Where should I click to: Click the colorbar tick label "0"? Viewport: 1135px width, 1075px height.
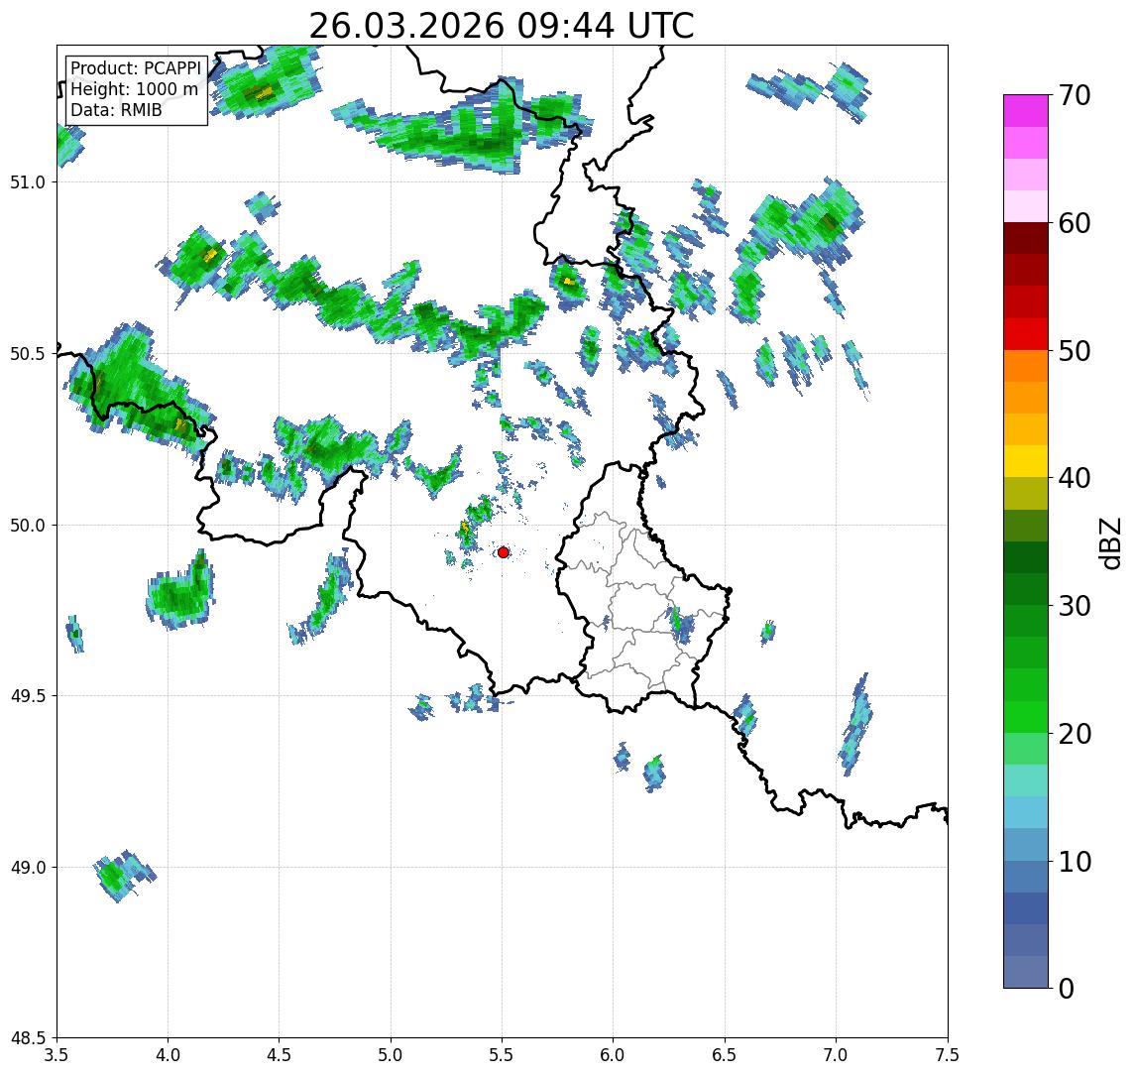[1066, 988]
